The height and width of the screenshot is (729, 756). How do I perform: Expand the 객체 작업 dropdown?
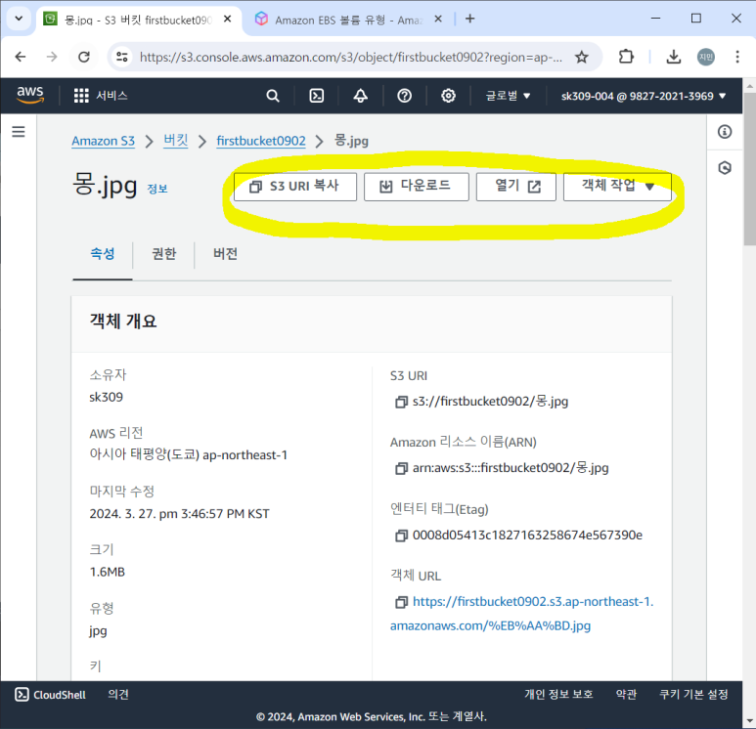617,187
